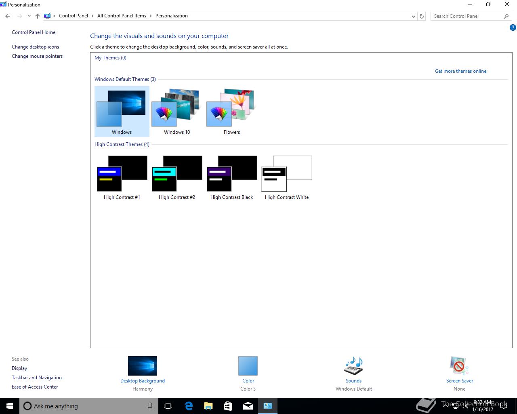Launch Microsoft Edge from taskbar
This screenshot has width=517, height=414.
point(188,406)
